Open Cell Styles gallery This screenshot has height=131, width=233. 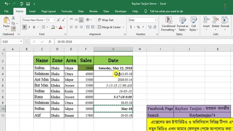[193, 24]
